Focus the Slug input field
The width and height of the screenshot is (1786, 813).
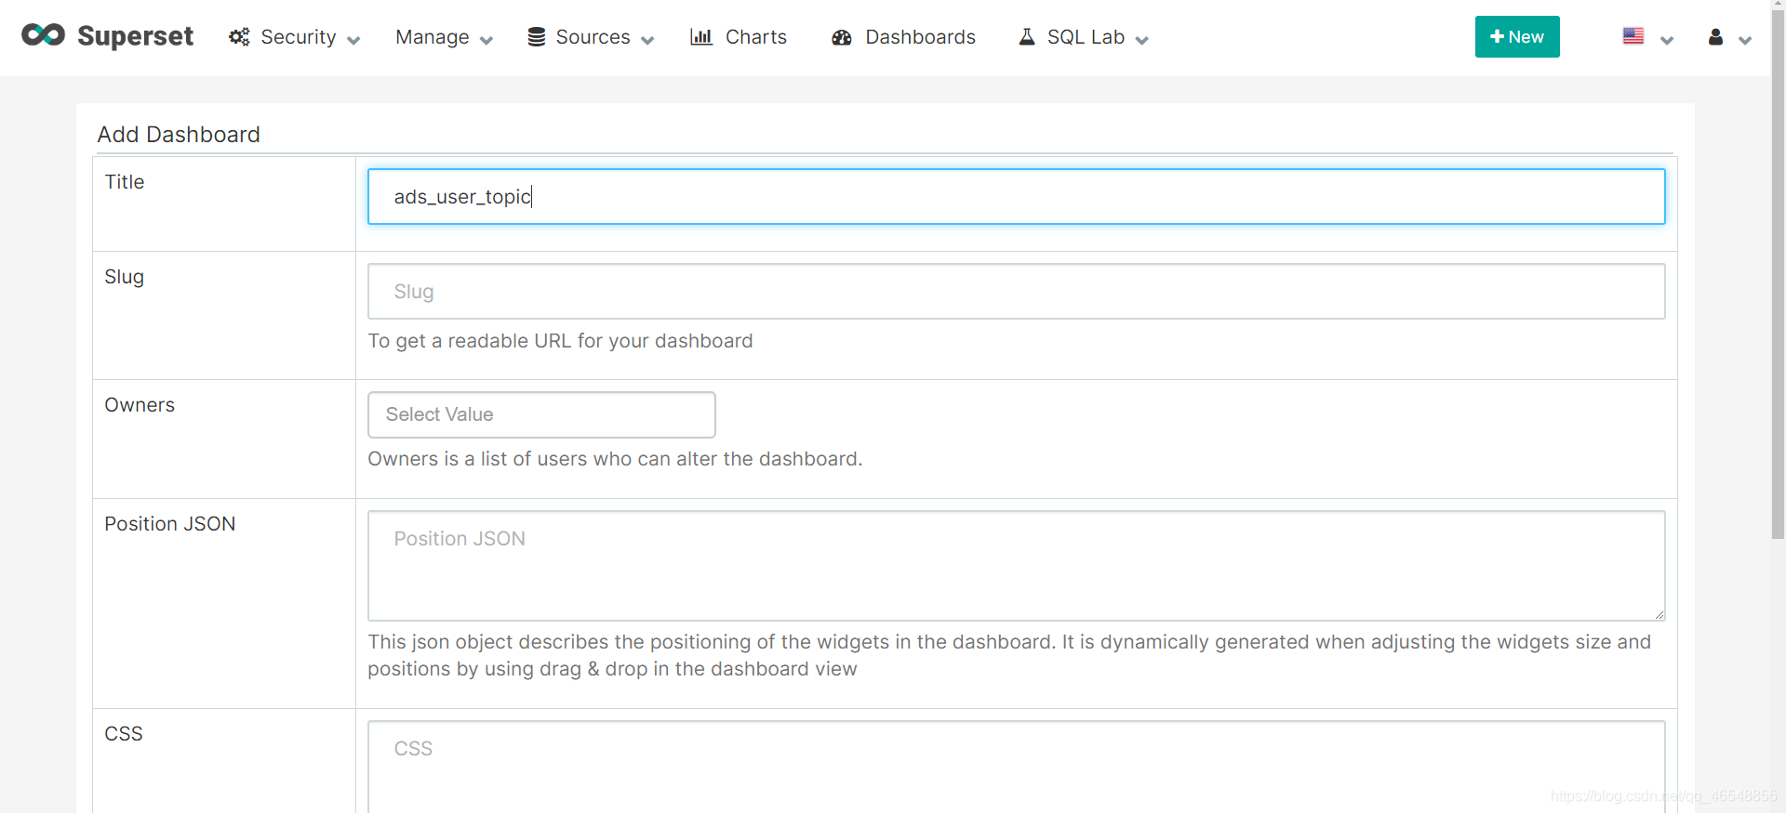click(1017, 292)
